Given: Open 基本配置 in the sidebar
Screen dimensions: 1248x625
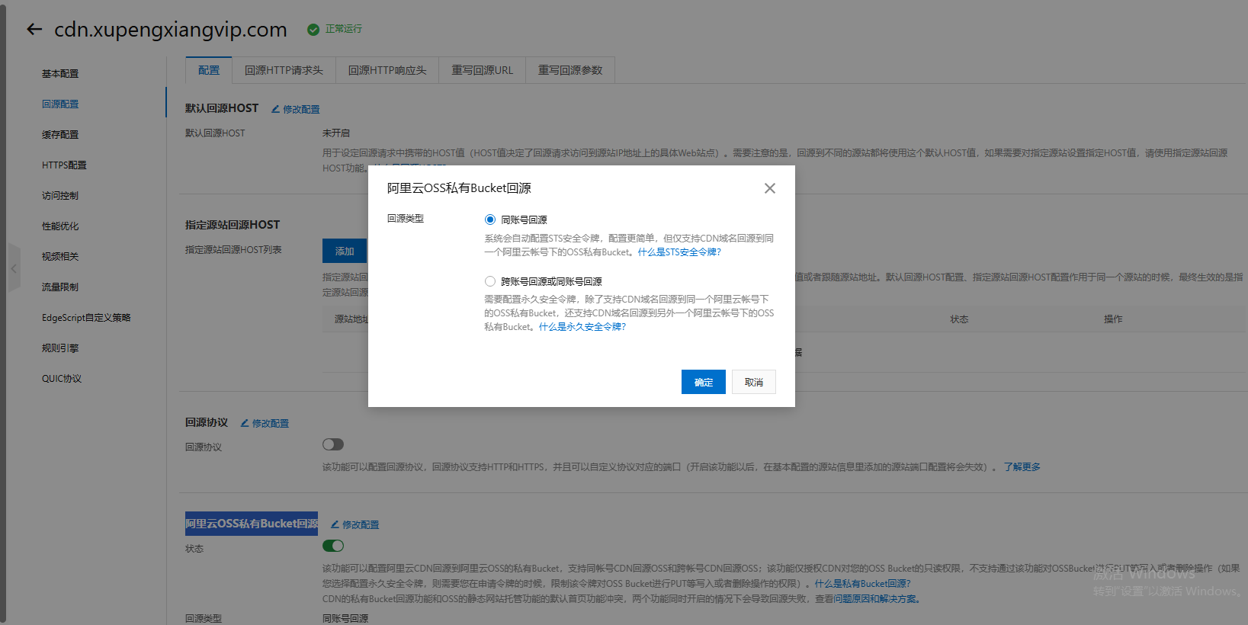Looking at the screenshot, I should [60, 74].
